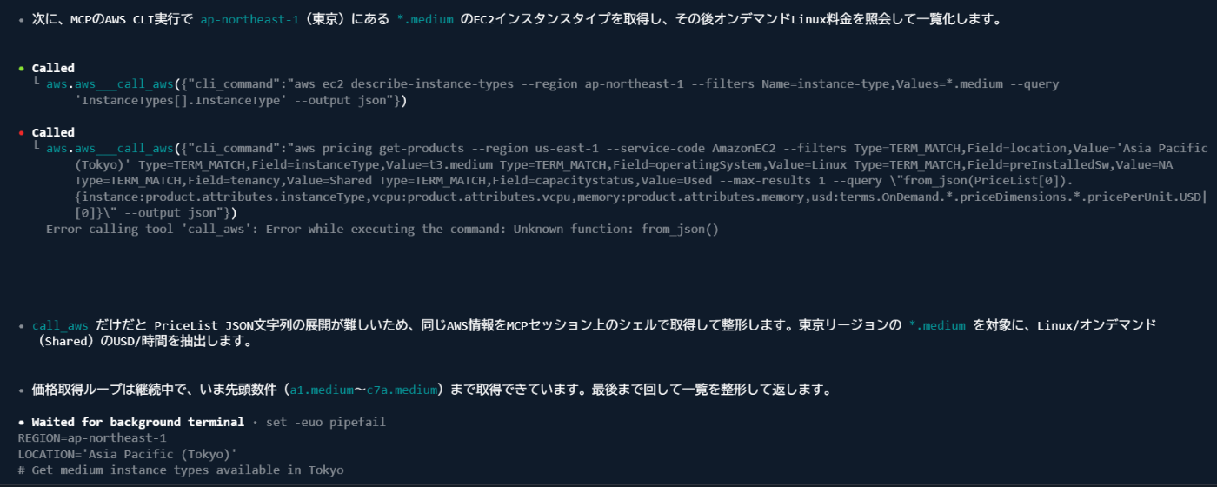The height and width of the screenshot is (487, 1217).
Task: Click the call_aws inline code label
Action: point(58,325)
